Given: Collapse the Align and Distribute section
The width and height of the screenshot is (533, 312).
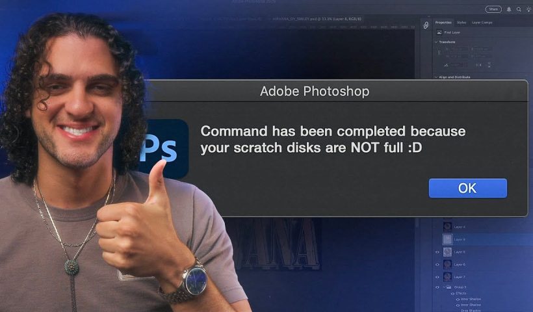Looking at the screenshot, I should [436, 77].
